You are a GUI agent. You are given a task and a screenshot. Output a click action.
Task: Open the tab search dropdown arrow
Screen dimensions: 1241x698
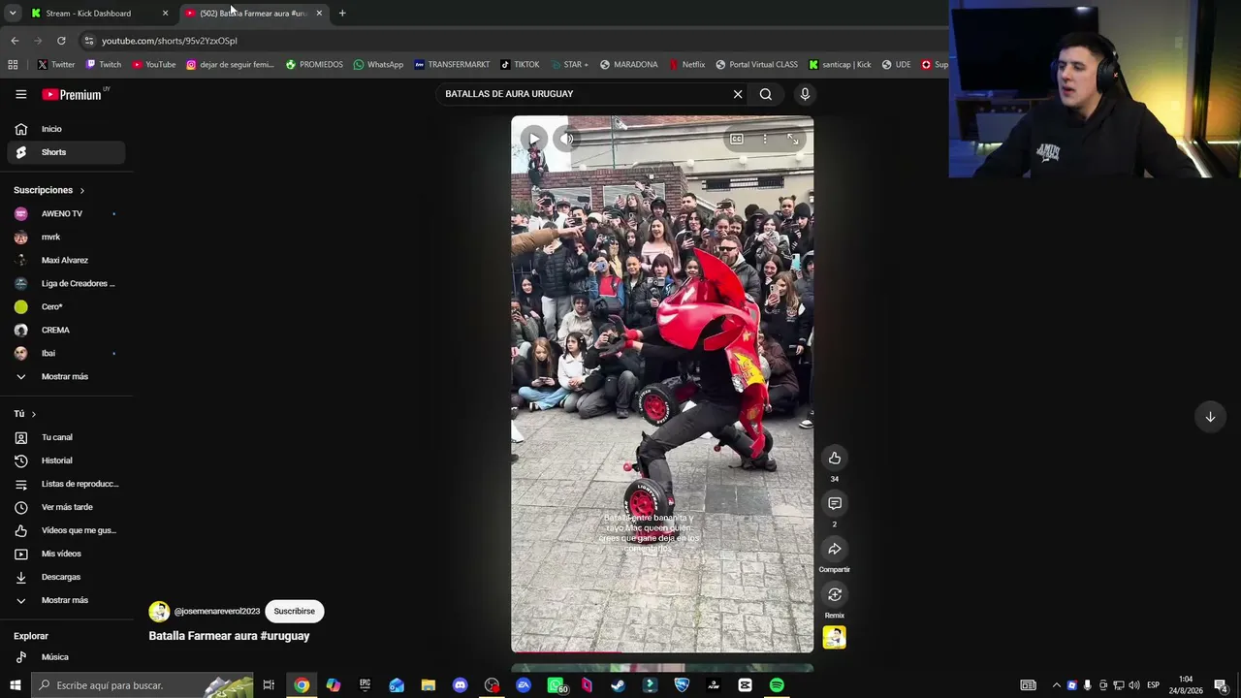click(13, 14)
